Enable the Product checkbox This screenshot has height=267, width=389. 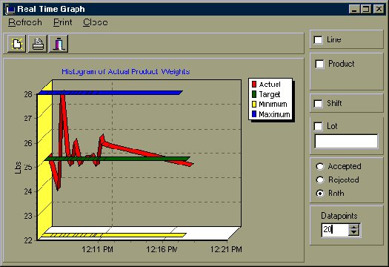tap(319, 64)
